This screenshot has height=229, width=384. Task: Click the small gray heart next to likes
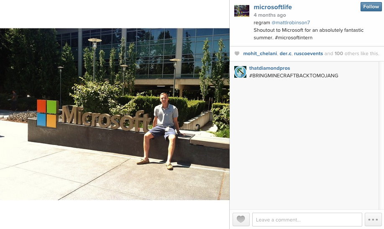pos(237,53)
